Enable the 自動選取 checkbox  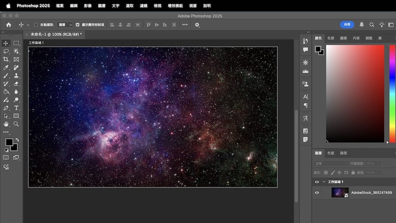36,25
